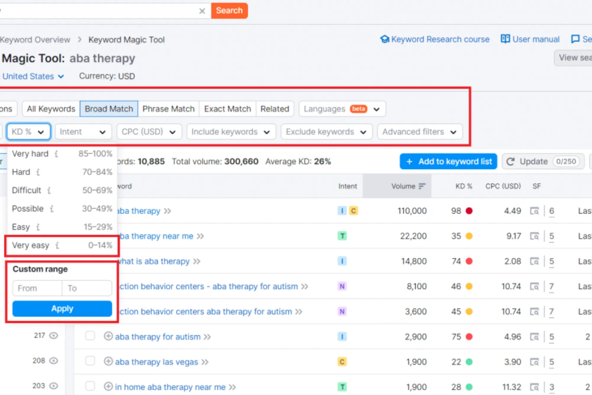This screenshot has width=592, height=395.
Task: Choose Very easy 0–14% option
Action: click(x=62, y=245)
